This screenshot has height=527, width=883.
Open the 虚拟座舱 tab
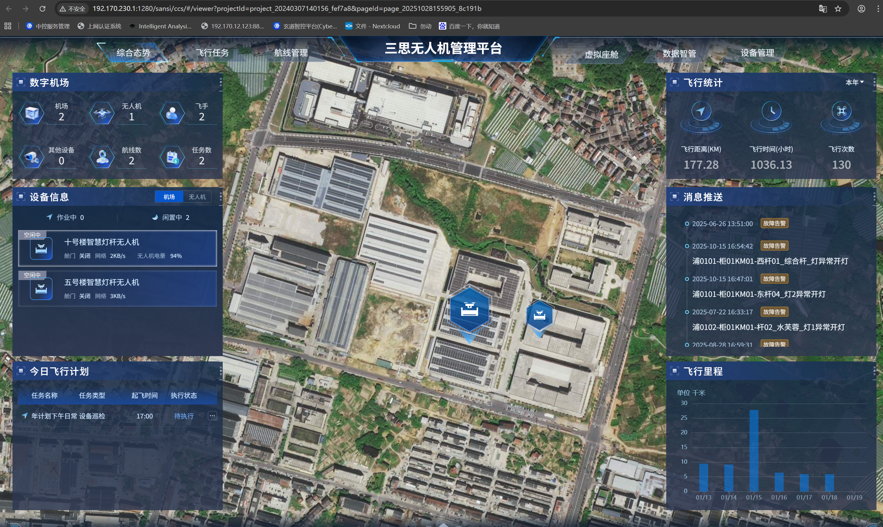click(x=601, y=54)
